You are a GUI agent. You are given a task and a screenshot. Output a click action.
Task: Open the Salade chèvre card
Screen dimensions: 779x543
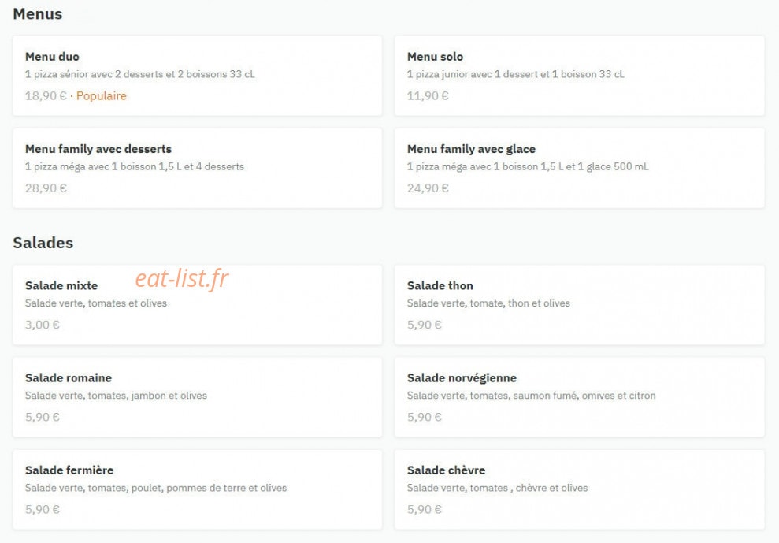tap(579, 489)
